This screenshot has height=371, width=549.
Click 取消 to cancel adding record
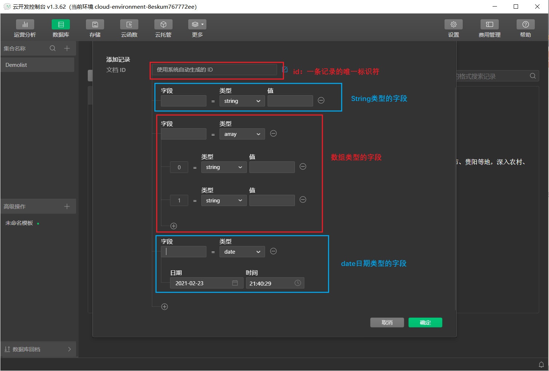pyautogui.click(x=387, y=323)
